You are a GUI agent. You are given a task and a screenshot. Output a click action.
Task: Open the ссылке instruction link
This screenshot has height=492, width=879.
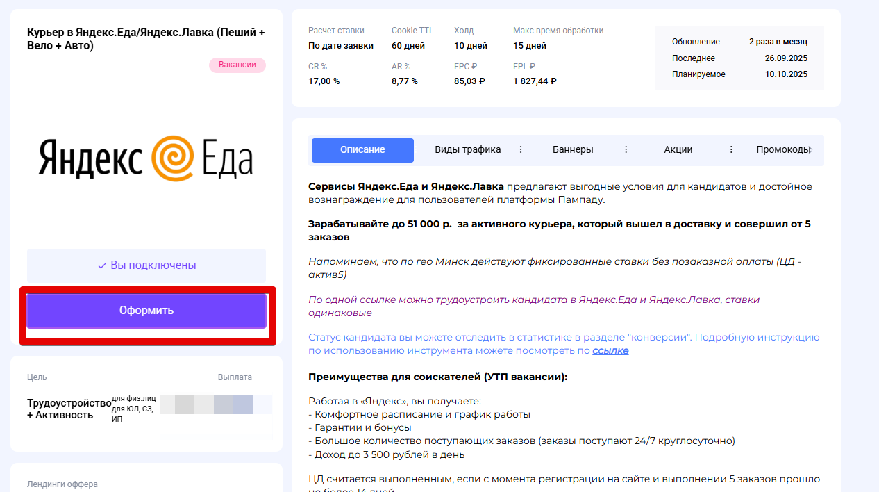[610, 351]
